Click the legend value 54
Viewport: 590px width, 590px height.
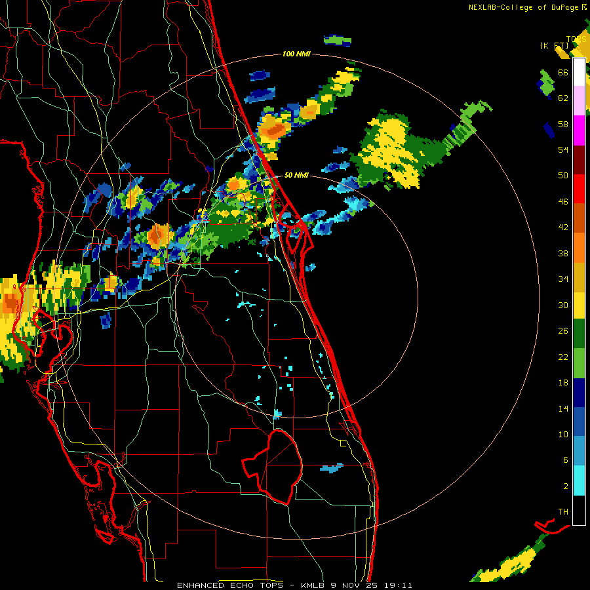pyautogui.click(x=563, y=149)
